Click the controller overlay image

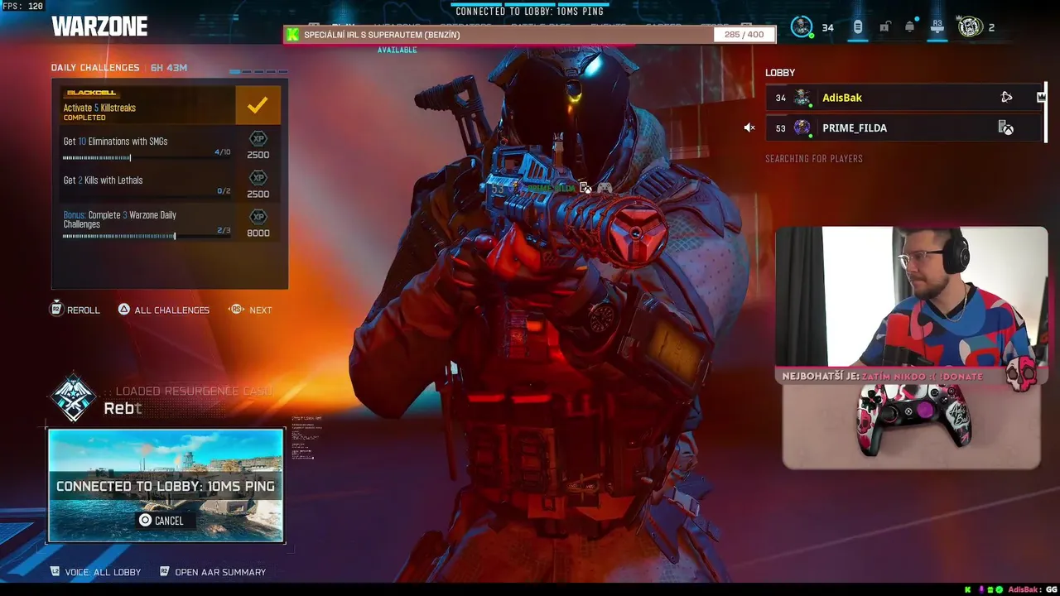click(x=912, y=419)
